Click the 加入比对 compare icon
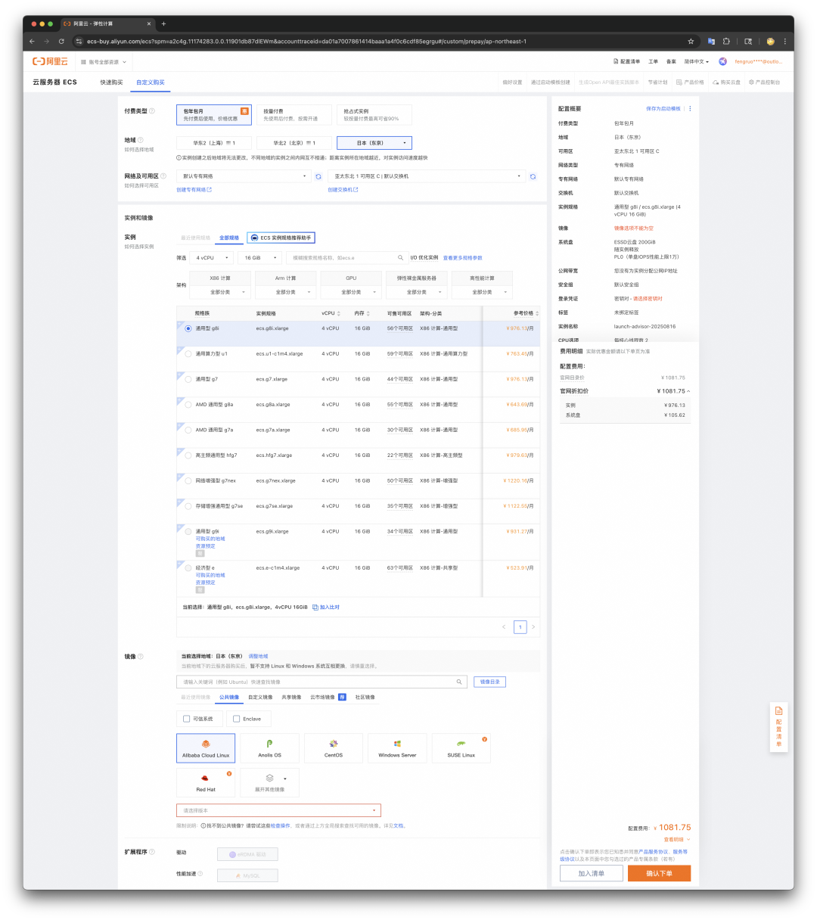Viewport: 817px width, 920px height. tap(315, 608)
